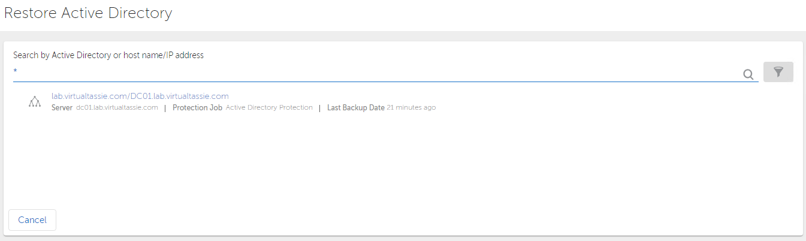Click server name dc01.lab.virtualtassie.com
Image resolution: width=806 pixels, height=241 pixels.
click(x=117, y=108)
